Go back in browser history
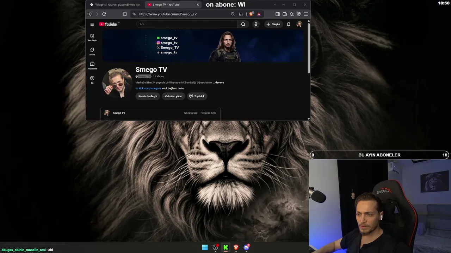The image size is (451, 253). click(x=90, y=14)
